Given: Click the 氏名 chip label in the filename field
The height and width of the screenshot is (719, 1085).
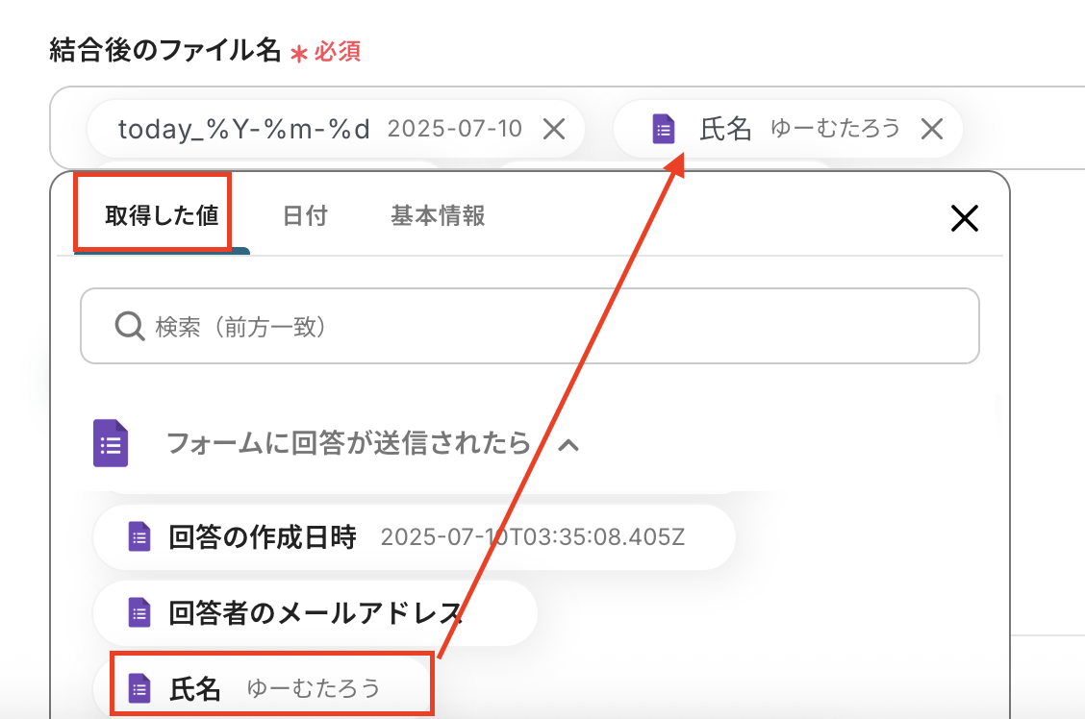Looking at the screenshot, I should pos(725,129).
